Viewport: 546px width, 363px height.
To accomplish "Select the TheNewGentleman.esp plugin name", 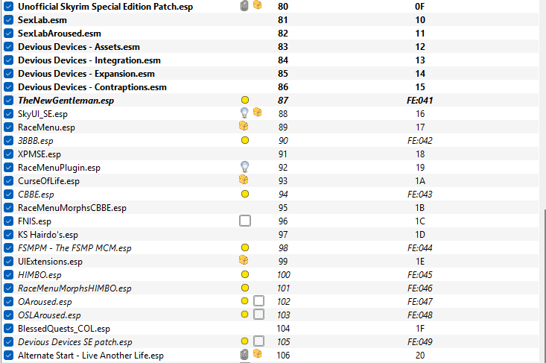I will tap(66, 101).
